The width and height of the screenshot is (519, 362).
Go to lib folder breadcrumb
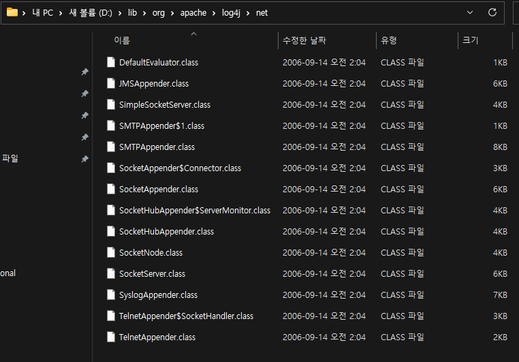tap(132, 12)
